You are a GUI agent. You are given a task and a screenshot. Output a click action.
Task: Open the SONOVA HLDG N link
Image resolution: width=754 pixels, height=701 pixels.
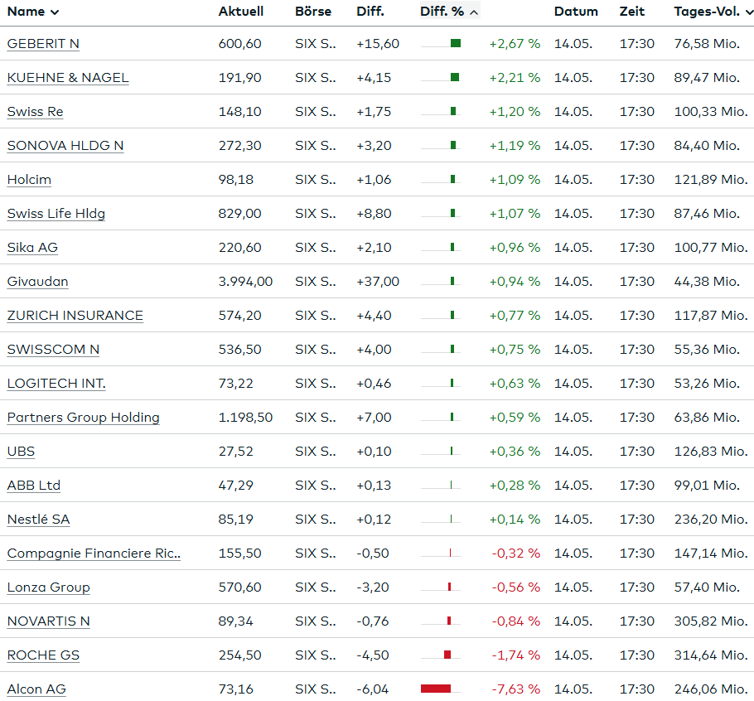[x=65, y=146]
